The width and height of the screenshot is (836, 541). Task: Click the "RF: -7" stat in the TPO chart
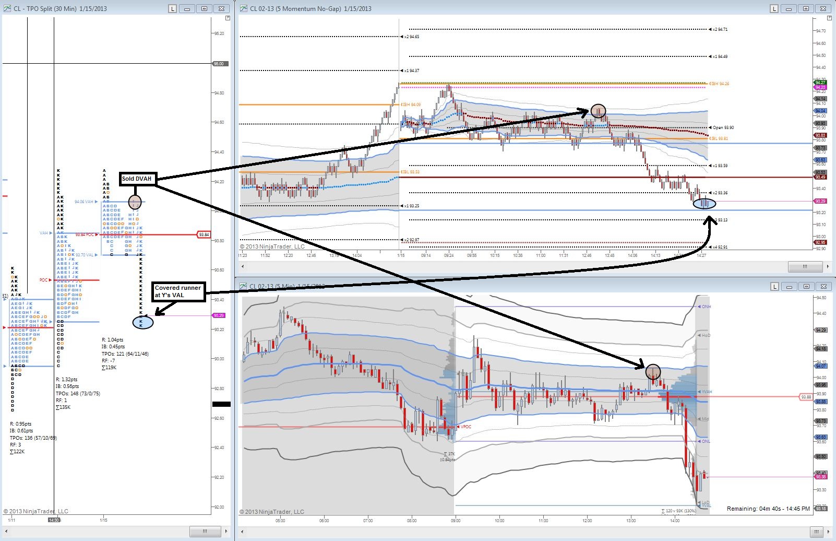108,360
